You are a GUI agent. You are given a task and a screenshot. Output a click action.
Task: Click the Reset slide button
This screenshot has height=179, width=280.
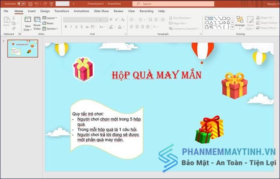(48, 23)
